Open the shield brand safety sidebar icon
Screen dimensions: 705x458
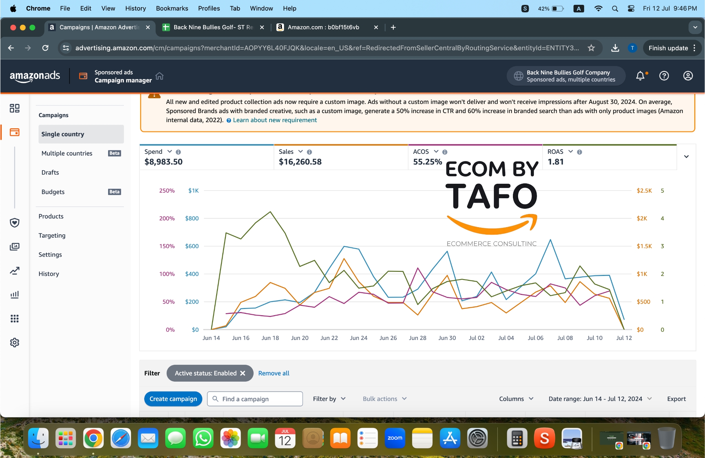pos(14,223)
